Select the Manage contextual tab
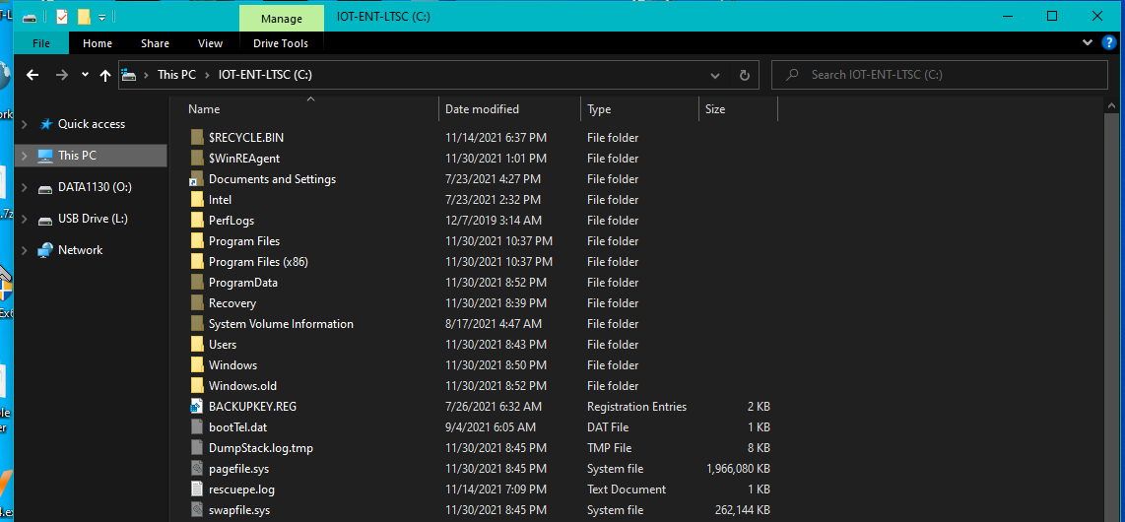 click(x=282, y=19)
